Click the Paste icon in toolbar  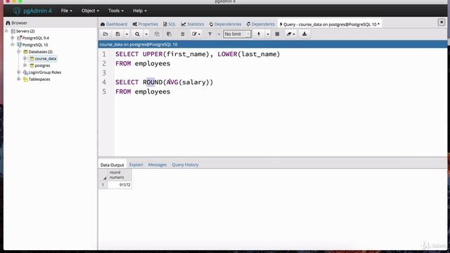(169, 34)
